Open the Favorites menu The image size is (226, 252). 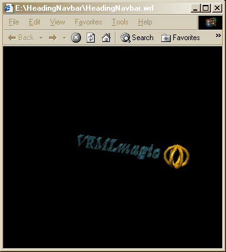(89, 22)
